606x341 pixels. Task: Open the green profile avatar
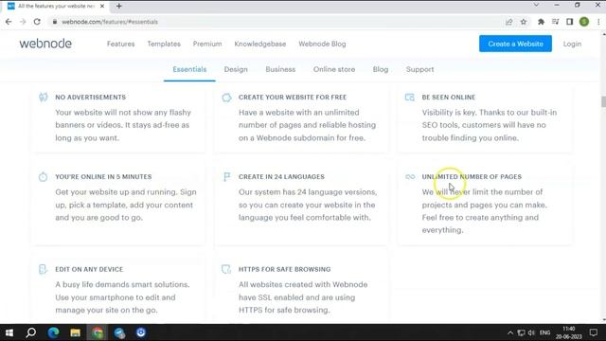point(584,22)
